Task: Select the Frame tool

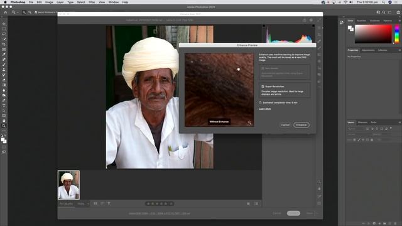Action: click(4, 50)
